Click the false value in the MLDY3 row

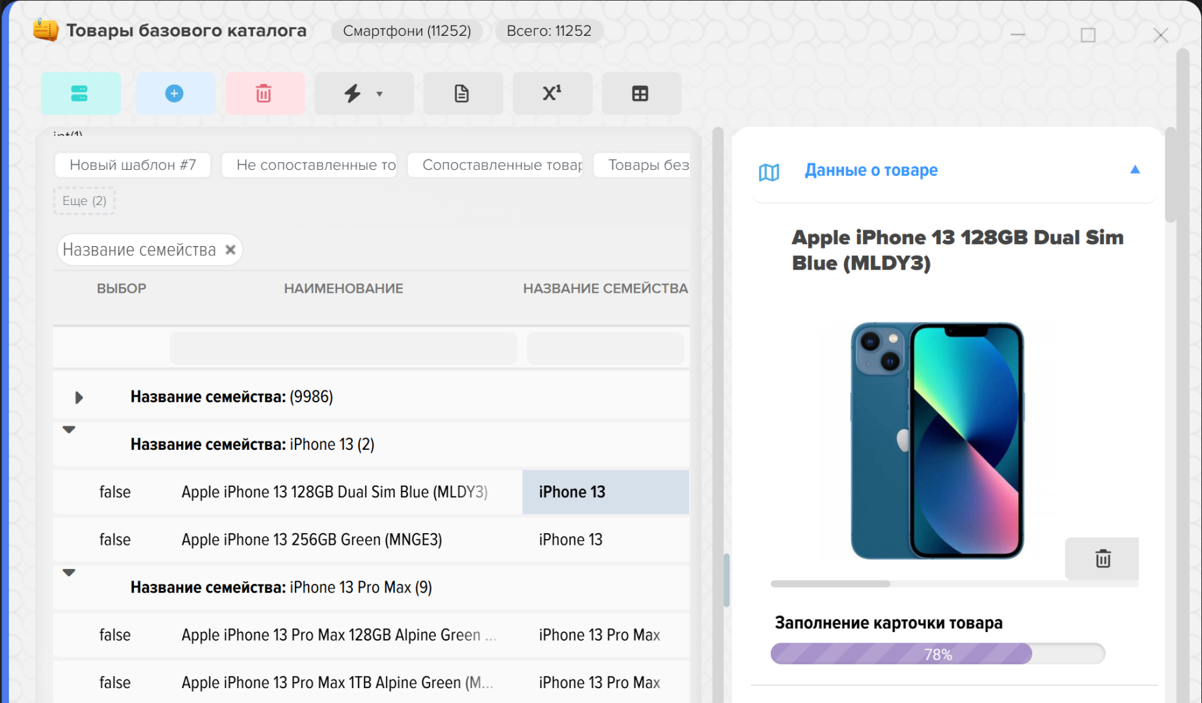(115, 492)
